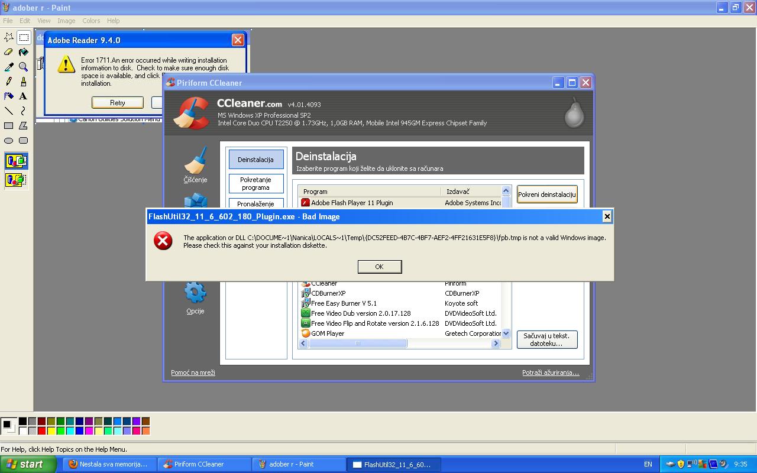Choose the Brush tool in Paint
Viewport: 757px width, 473px height.
(x=24, y=82)
